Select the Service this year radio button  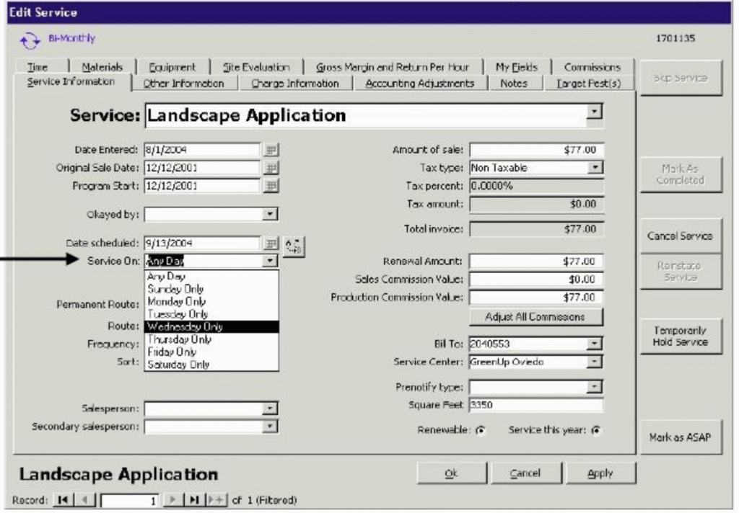(x=596, y=430)
